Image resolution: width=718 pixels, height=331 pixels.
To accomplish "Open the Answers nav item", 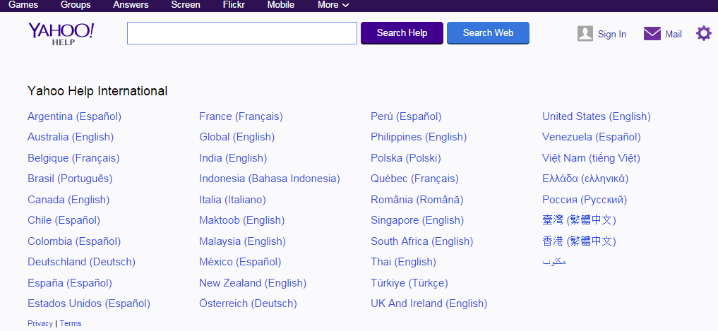I will pos(131,5).
